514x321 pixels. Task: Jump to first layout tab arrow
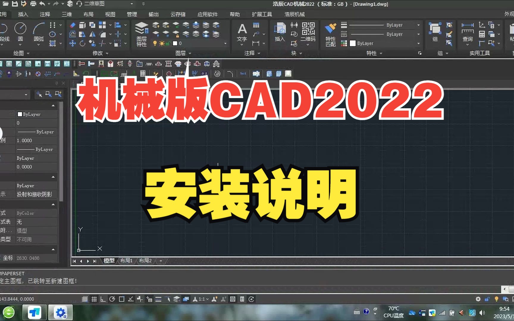tap(74, 261)
